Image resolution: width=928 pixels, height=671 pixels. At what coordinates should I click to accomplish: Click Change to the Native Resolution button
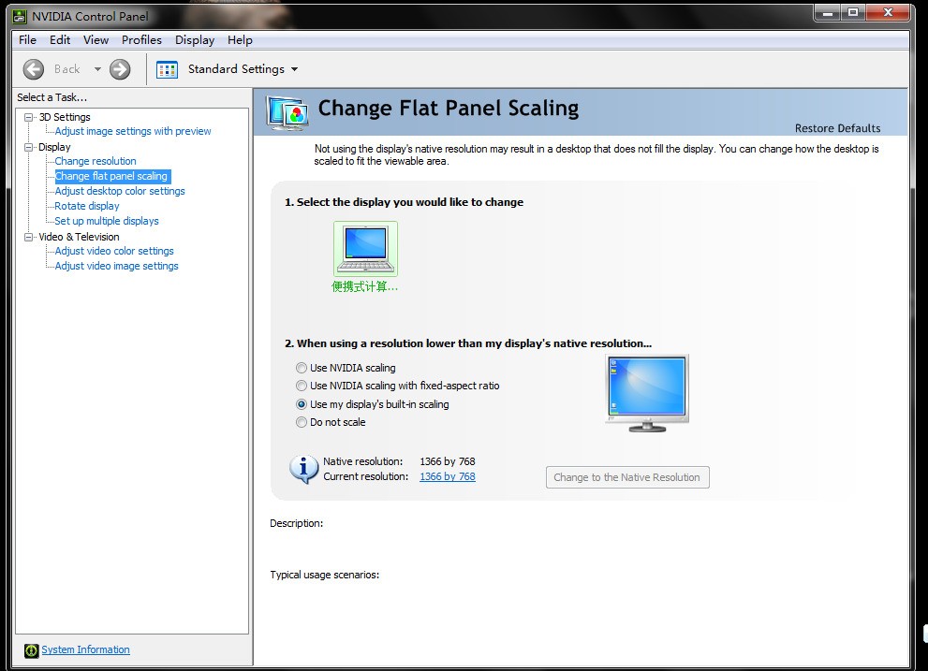627,477
